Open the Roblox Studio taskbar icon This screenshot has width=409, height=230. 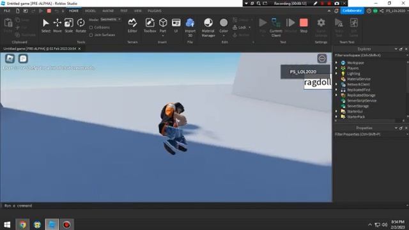pyautogui.click(x=52, y=224)
